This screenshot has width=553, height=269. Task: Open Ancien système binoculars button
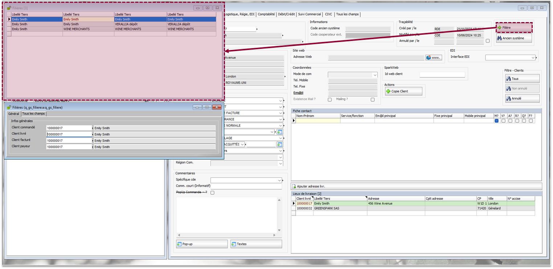coord(513,38)
